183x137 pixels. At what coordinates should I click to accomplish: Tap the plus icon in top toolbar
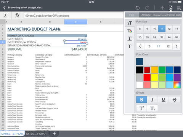(x=162, y=8)
